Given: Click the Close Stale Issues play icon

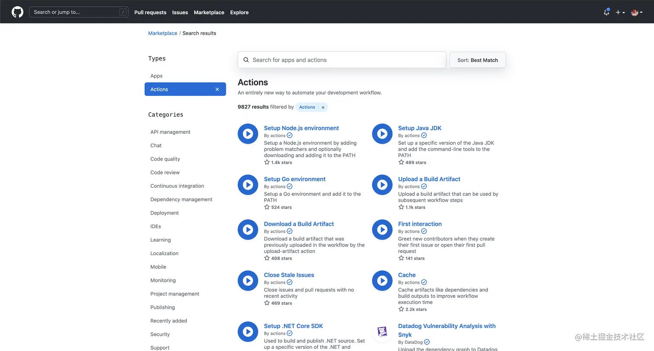Looking at the screenshot, I should (248, 281).
